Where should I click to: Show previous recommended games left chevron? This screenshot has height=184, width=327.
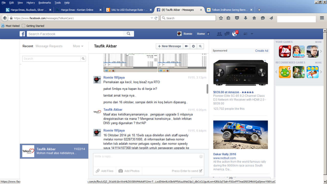(276, 72)
